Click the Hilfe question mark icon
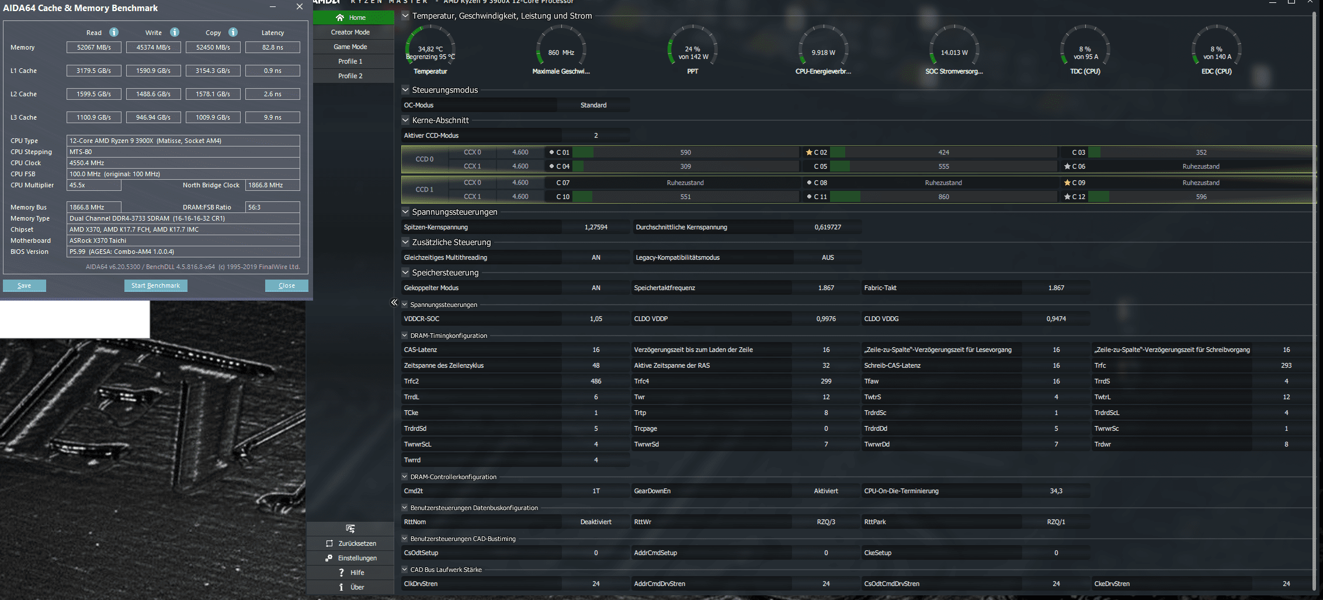This screenshot has width=1323, height=600. 341,573
